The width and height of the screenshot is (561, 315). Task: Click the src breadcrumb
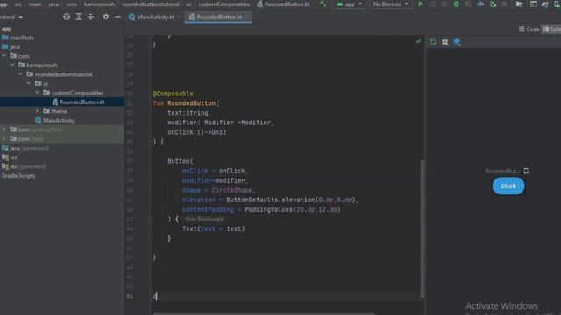coord(18,4)
